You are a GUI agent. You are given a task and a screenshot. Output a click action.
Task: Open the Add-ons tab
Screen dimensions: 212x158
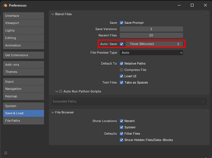click(24, 65)
